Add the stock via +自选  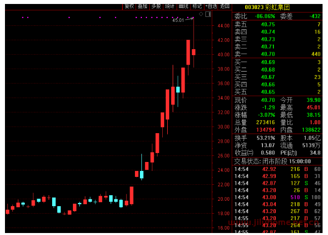pos(211,6)
